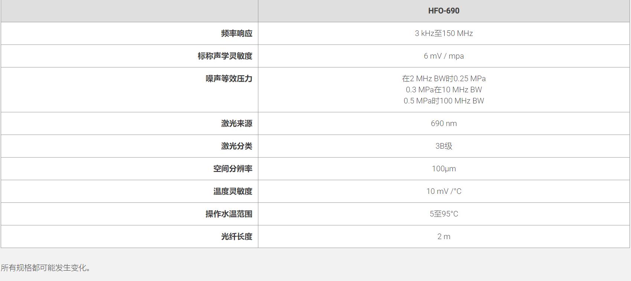Select the 3B级 laser class value
Viewport: 631px width, 281px height.
444,146
